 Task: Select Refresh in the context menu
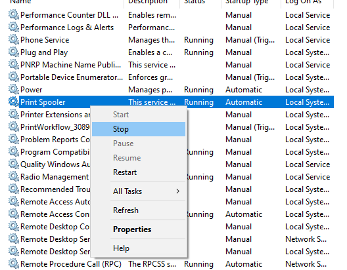139,210
